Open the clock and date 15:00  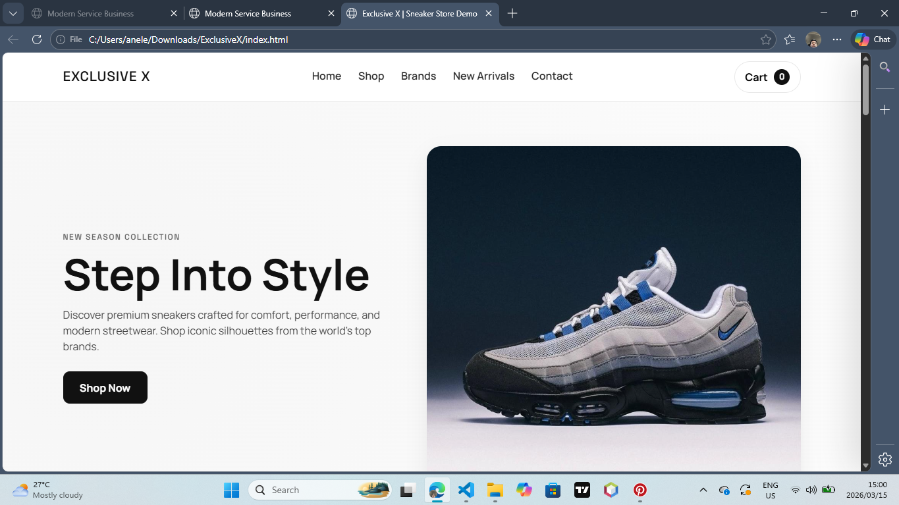[x=868, y=490]
